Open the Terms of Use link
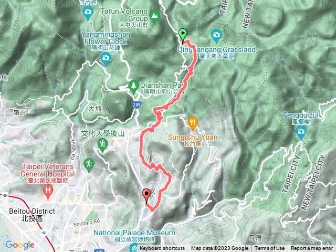Image resolution: width=336 pixels, height=252 pixels. (269, 248)
